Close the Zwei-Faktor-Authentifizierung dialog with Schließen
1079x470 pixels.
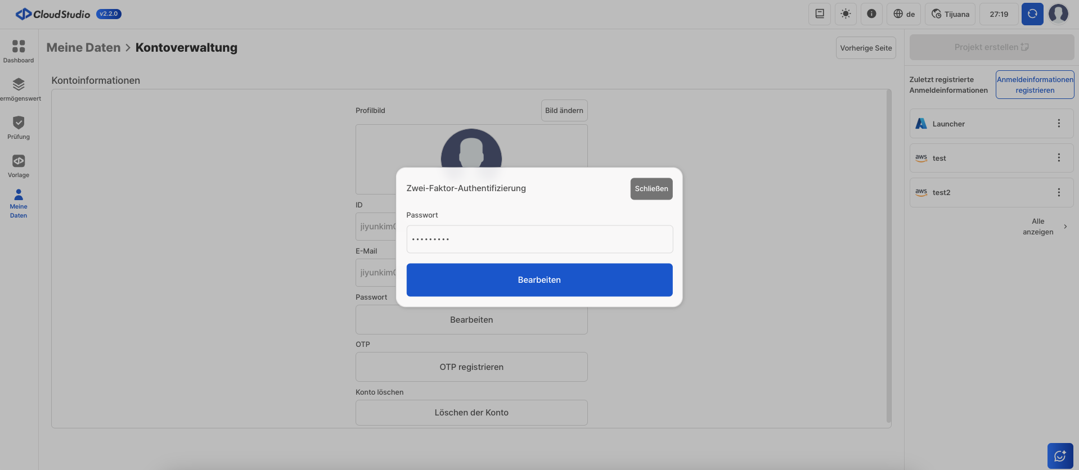pyautogui.click(x=651, y=189)
